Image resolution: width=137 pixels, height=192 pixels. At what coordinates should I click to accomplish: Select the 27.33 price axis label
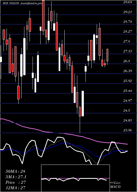point(128,51)
